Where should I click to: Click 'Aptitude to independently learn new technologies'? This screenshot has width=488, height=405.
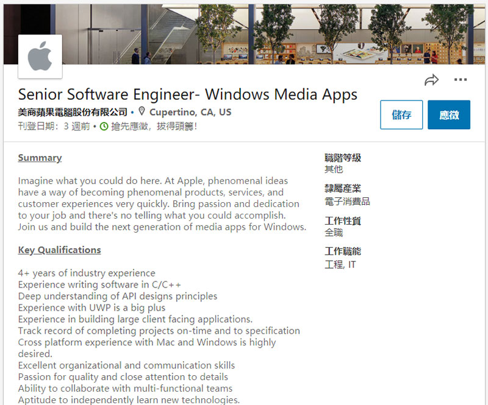pos(129,400)
